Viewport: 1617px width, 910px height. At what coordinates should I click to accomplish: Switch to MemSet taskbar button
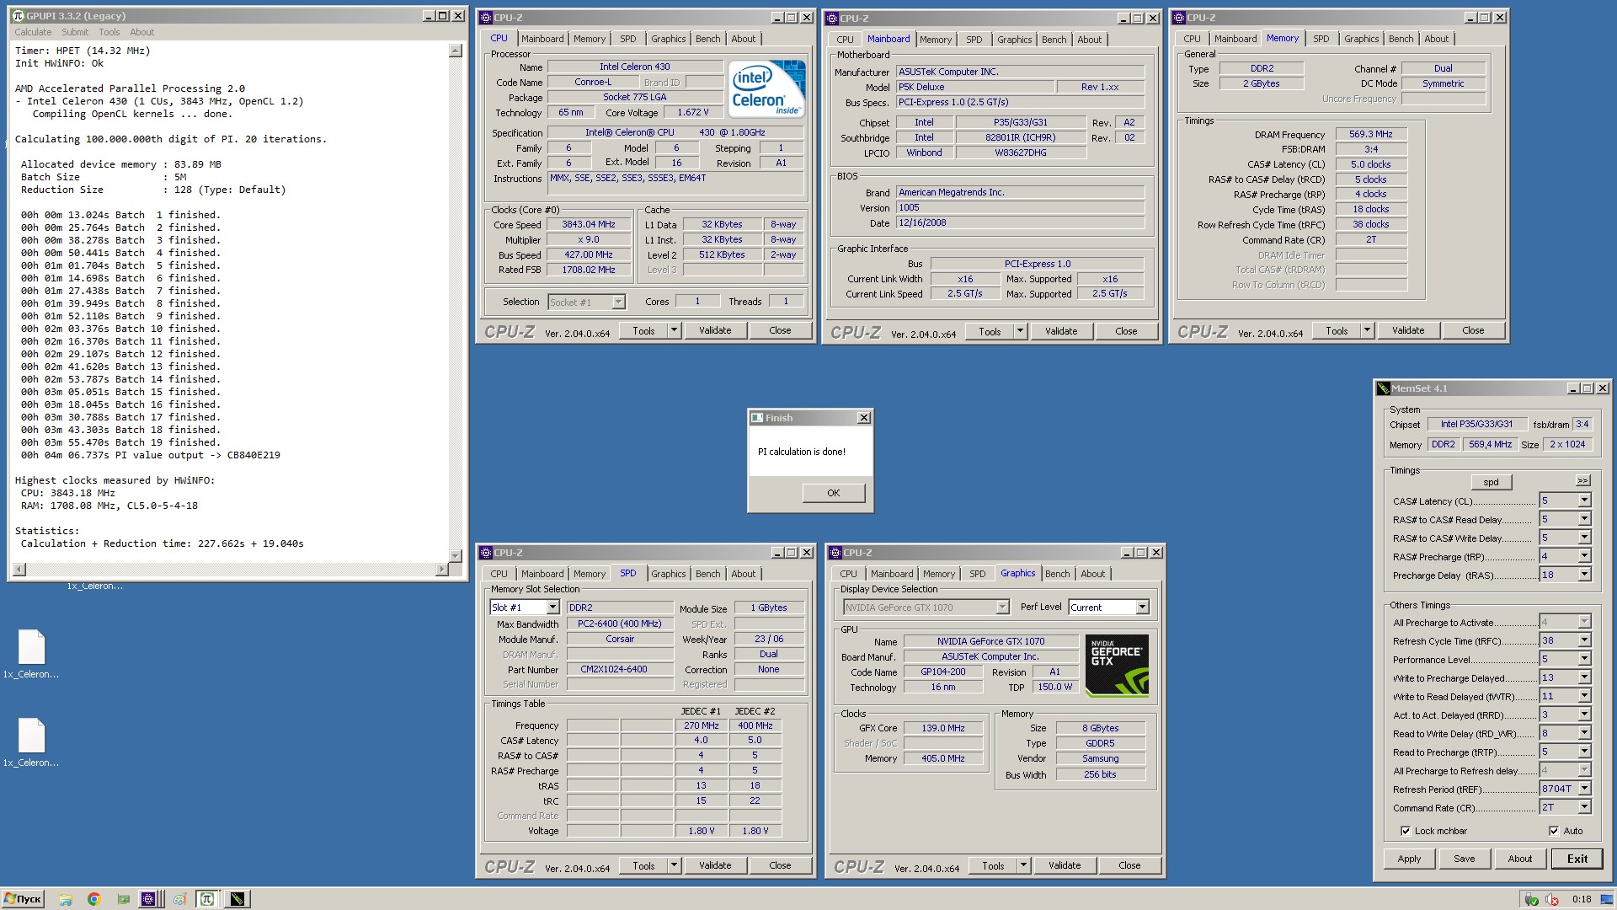(x=237, y=899)
